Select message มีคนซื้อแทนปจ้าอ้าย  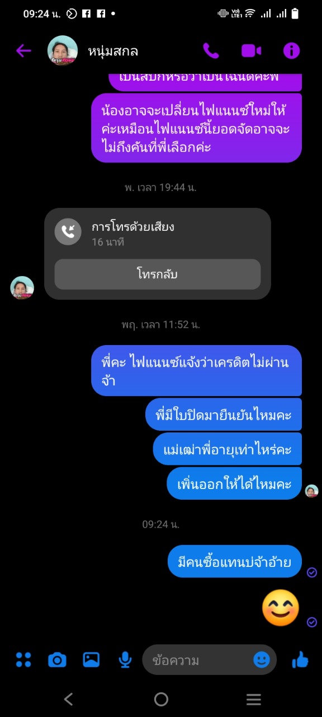(235, 561)
